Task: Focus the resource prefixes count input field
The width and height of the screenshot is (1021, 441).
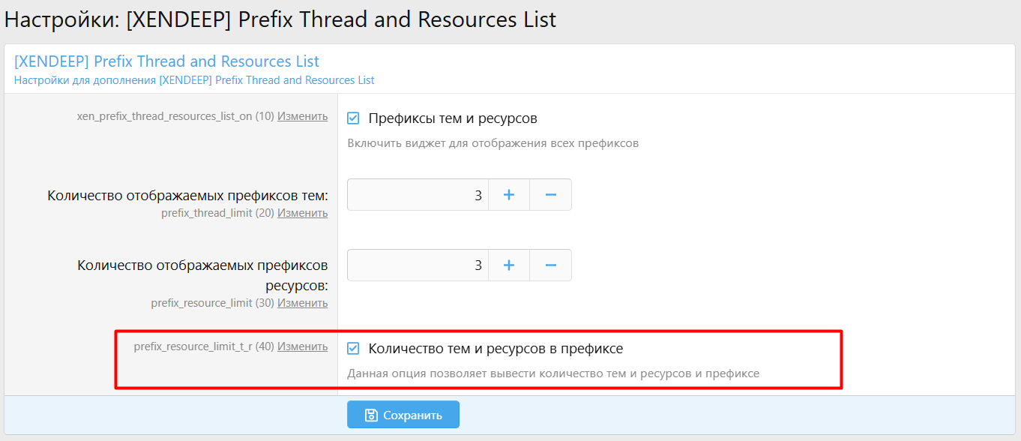Action: tap(418, 265)
